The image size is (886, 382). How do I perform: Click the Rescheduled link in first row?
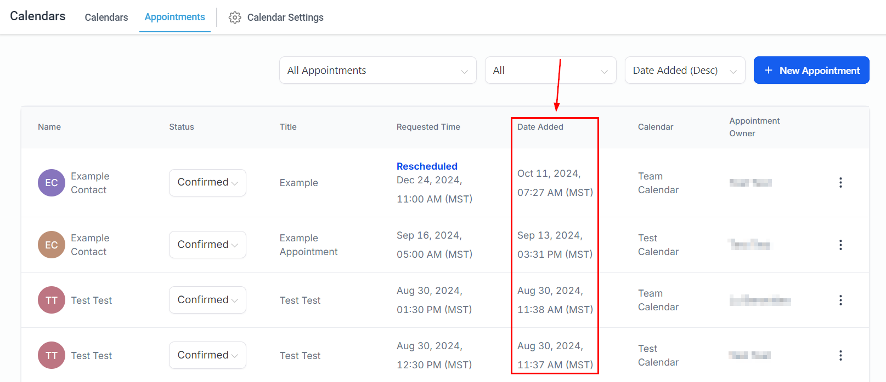click(427, 166)
